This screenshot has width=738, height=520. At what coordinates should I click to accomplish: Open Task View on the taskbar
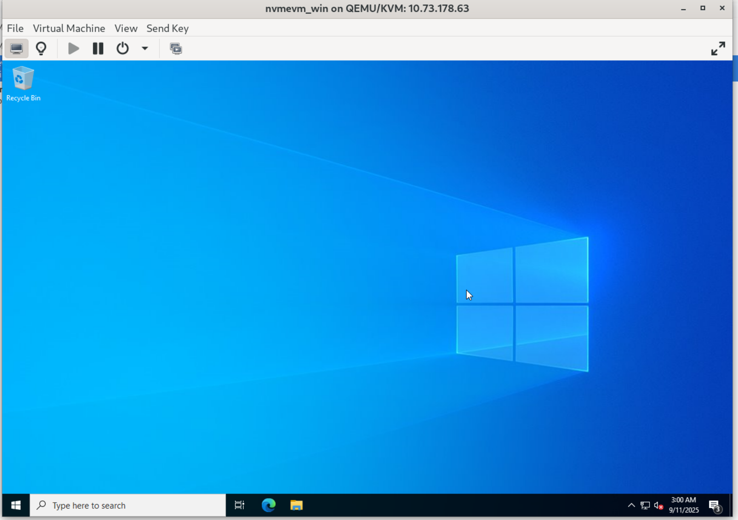click(240, 505)
